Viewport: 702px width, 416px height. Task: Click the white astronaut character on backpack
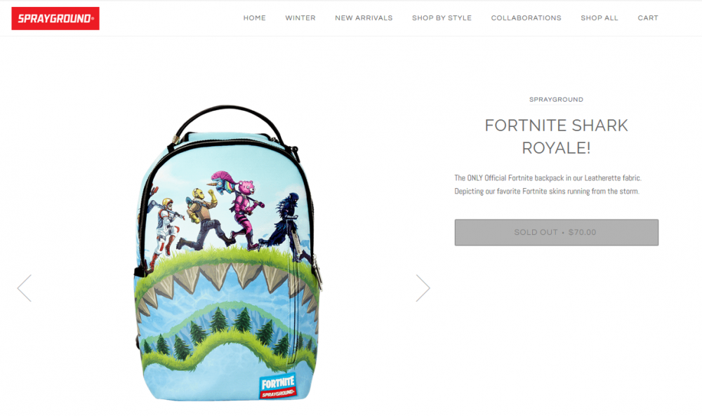[x=166, y=228]
